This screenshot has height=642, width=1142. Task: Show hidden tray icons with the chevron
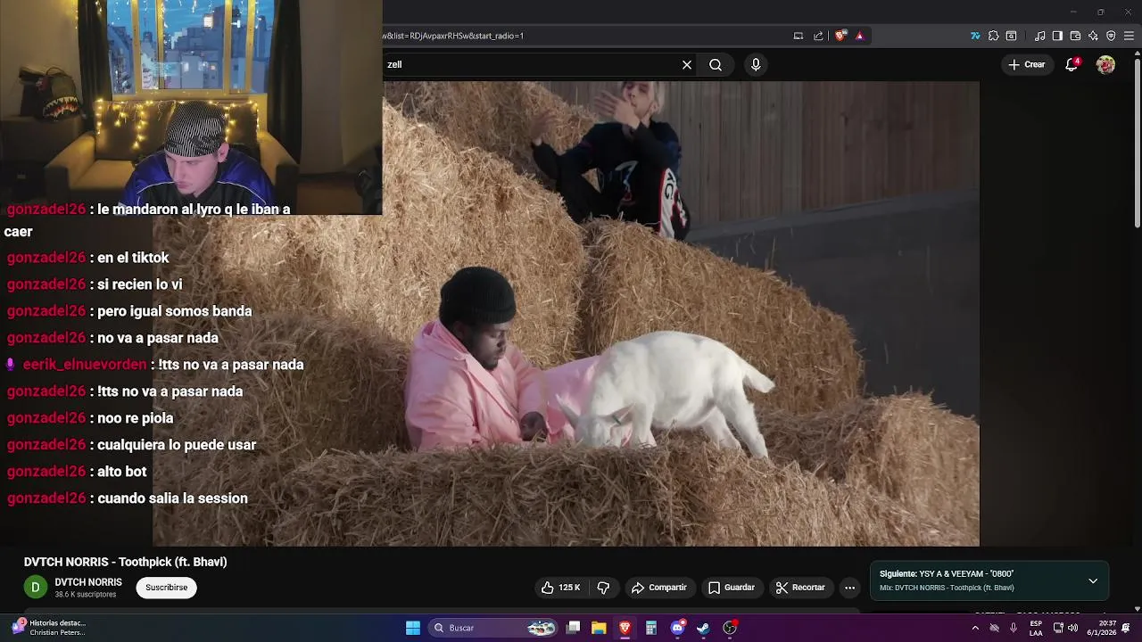click(x=975, y=628)
